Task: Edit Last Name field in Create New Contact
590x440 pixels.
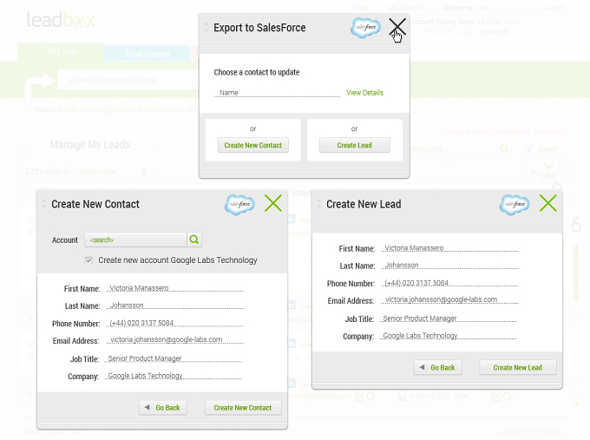Action: (x=175, y=305)
